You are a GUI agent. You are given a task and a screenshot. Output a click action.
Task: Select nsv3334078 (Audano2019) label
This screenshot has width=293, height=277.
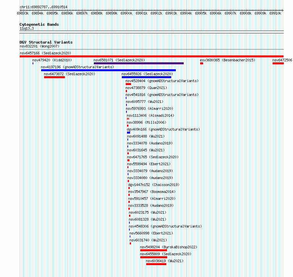coord(150,143)
